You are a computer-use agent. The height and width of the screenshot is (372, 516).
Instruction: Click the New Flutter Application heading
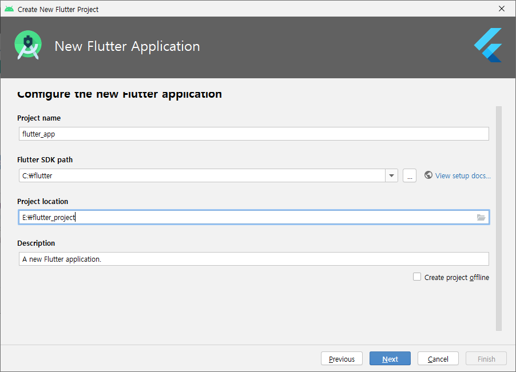[x=127, y=46]
